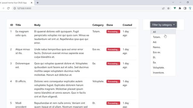
Task: Select the title 'Doloremque est.'
Action: 23,65
